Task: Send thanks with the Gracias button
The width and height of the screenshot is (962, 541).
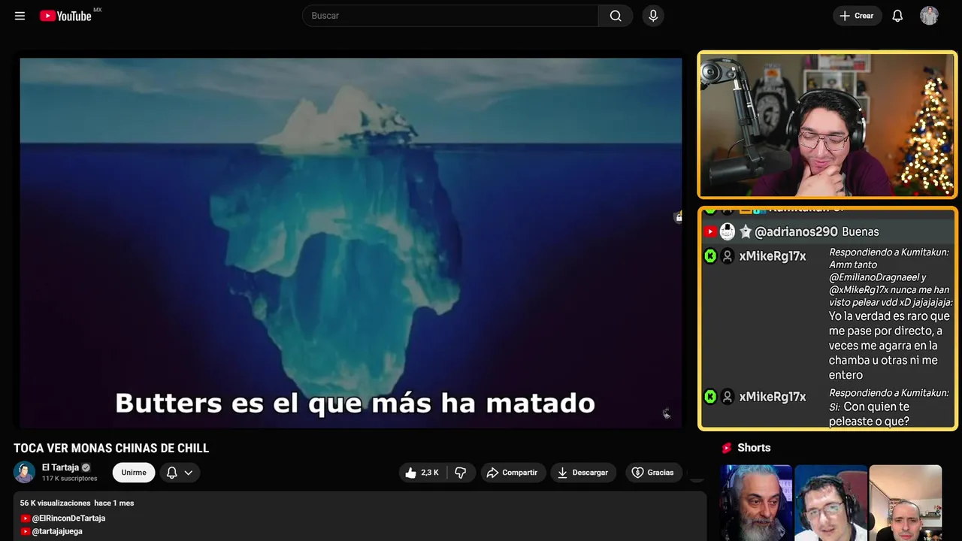Action: (x=652, y=473)
